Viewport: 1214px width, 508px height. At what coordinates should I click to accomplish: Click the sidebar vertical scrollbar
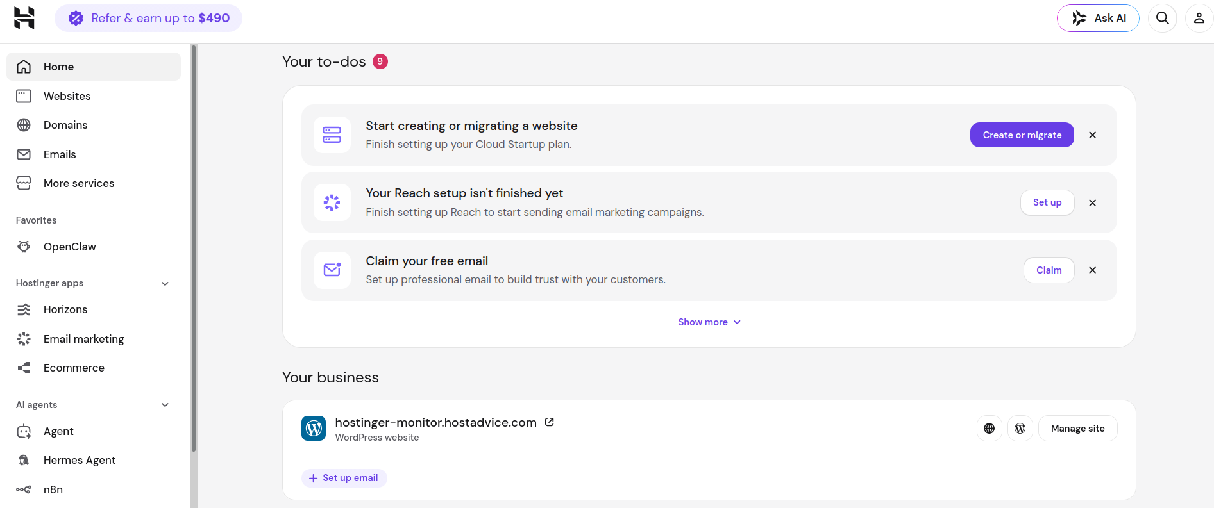pos(194,247)
